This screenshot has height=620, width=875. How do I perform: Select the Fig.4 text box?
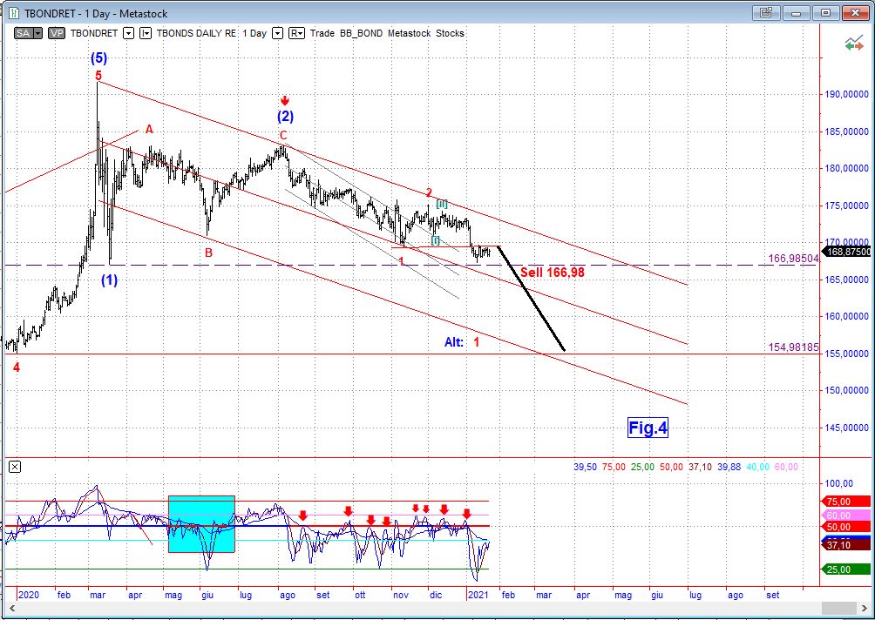pyautogui.click(x=648, y=428)
